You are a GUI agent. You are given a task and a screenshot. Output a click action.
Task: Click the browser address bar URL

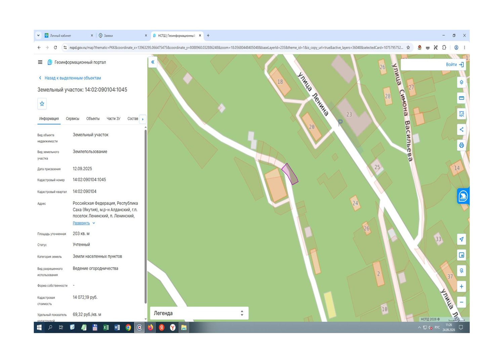[236, 47]
